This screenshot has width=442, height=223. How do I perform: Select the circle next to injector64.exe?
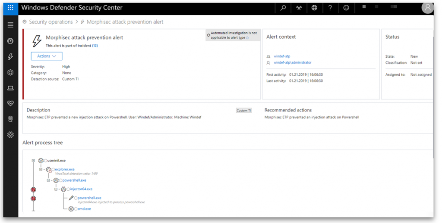coord(68,189)
